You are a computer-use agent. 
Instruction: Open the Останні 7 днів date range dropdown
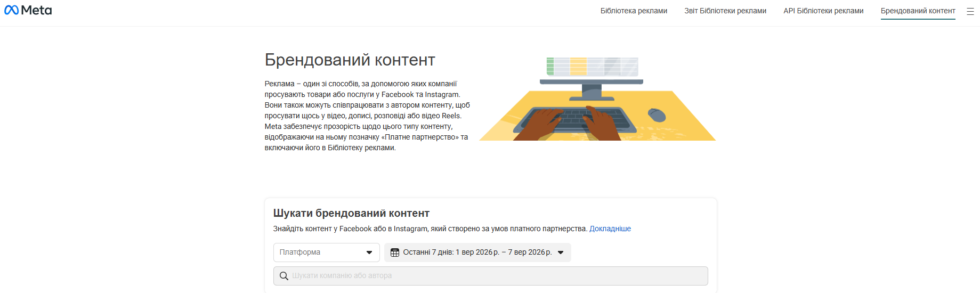[477, 253]
